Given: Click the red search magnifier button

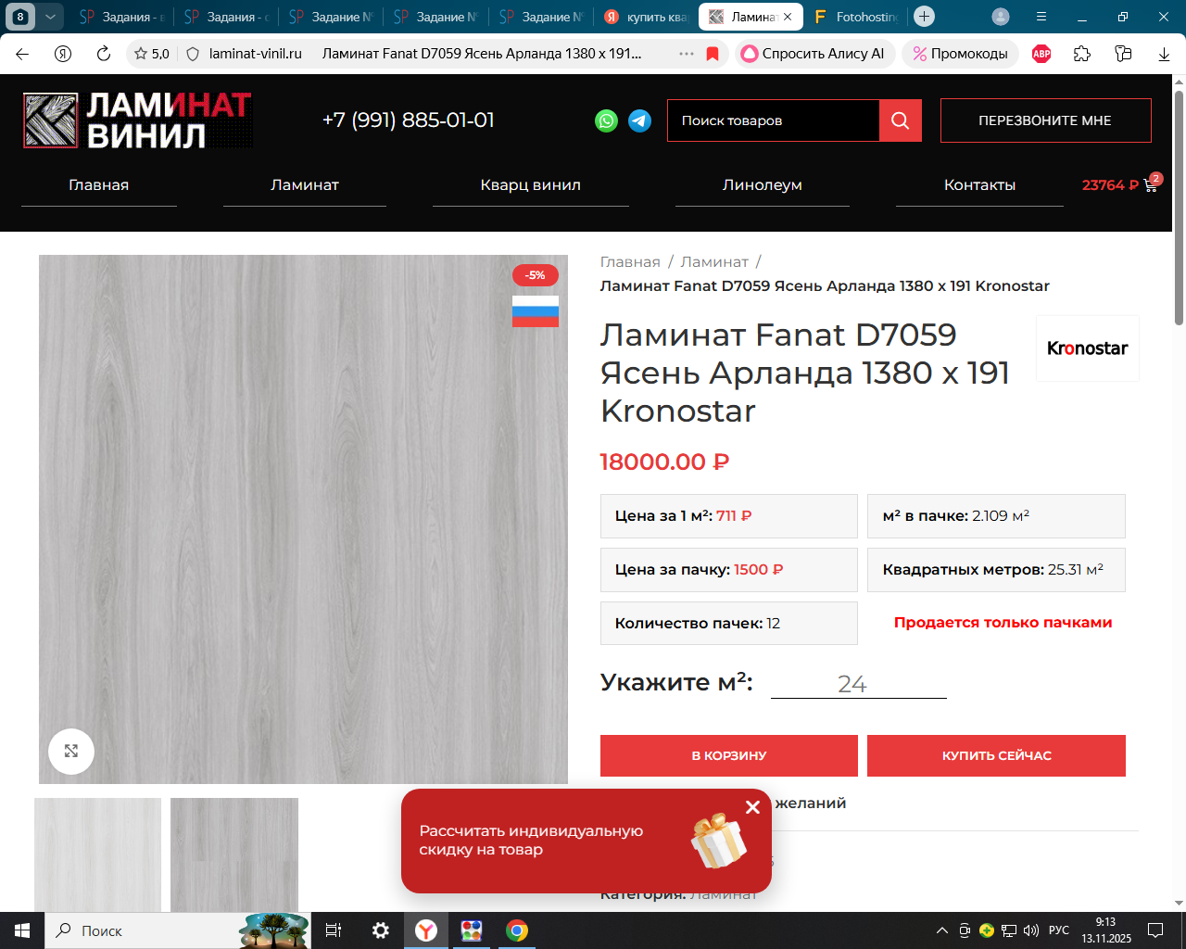Looking at the screenshot, I should click(x=901, y=120).
